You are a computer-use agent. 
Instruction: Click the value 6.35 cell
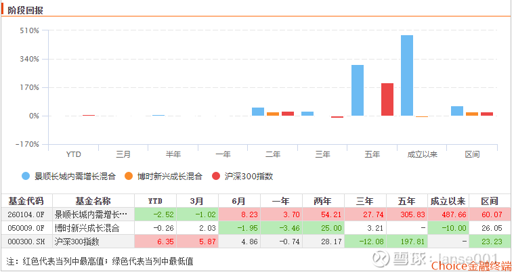point(155,242)
